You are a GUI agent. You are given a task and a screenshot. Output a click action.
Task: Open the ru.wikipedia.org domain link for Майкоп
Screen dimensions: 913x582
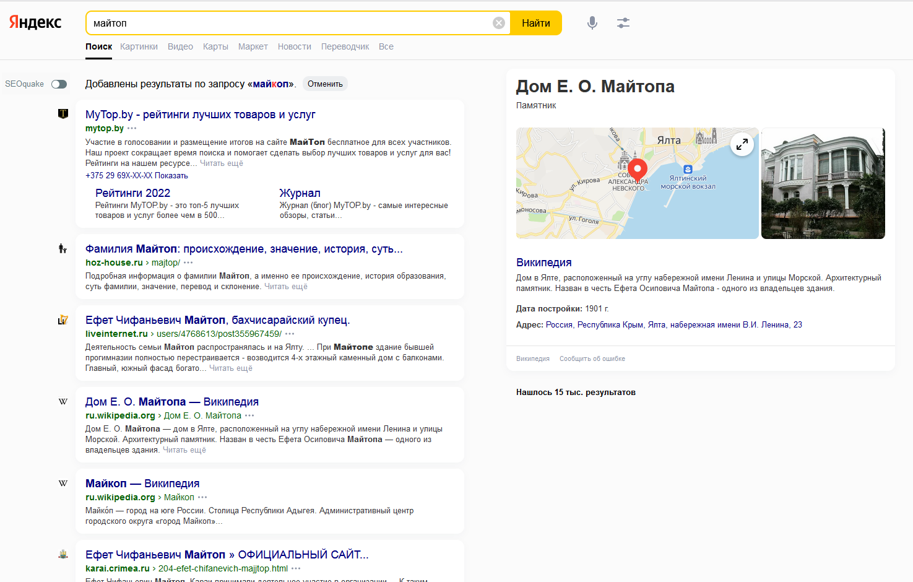pyautogui.click(x=120, y=497)
